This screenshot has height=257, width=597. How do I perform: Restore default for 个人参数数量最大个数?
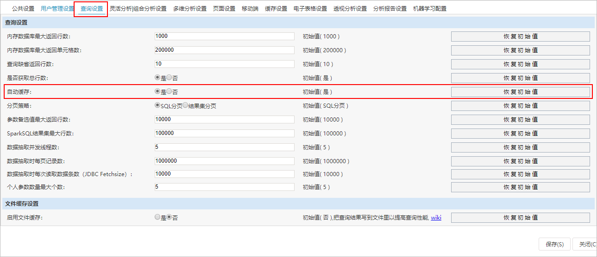tap(521, 187)
